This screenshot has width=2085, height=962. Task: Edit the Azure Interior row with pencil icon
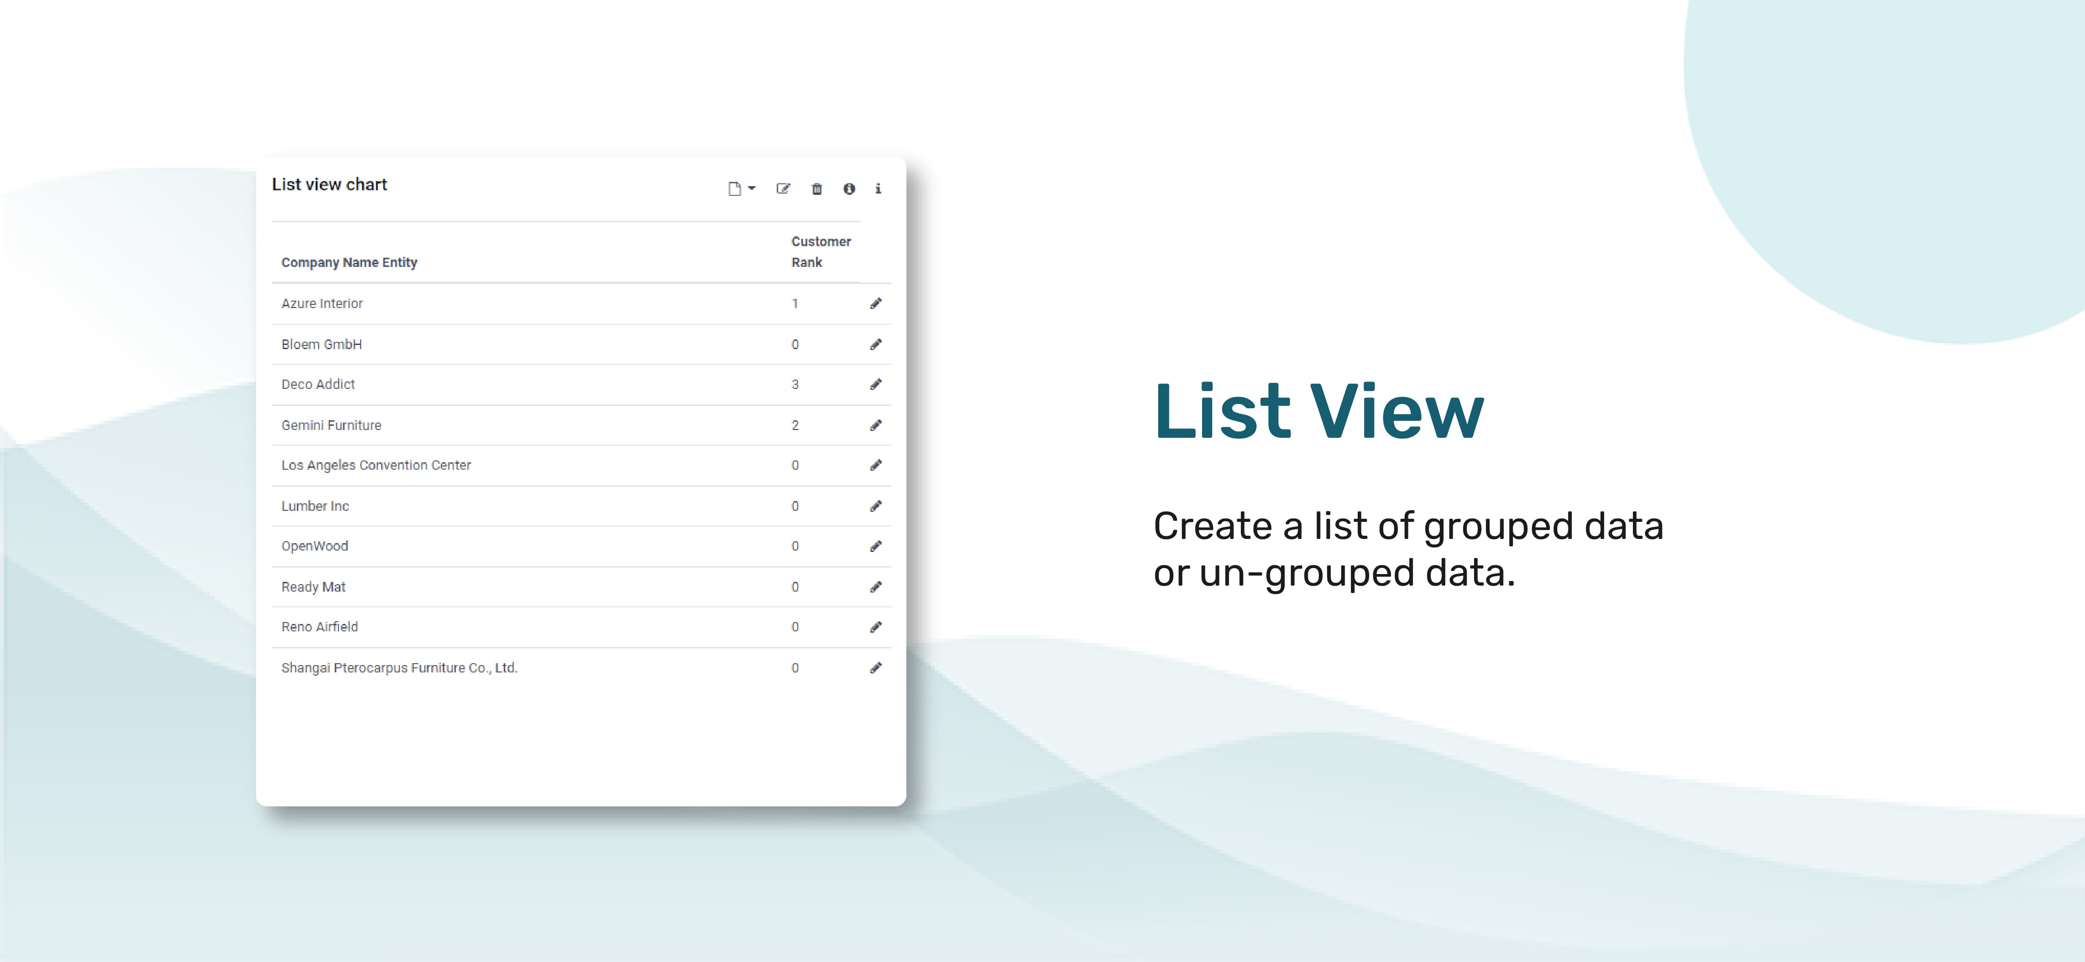click(876, 304)
